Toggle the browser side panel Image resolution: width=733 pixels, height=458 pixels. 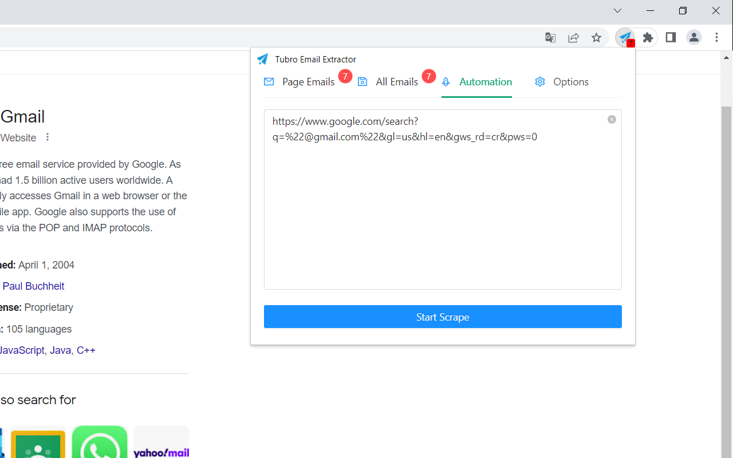[x=671, y=38]
